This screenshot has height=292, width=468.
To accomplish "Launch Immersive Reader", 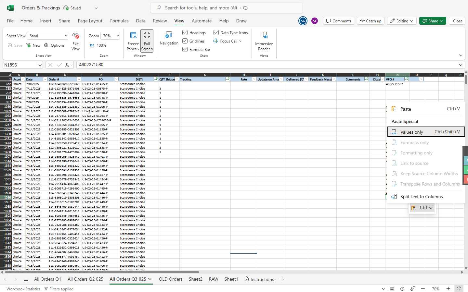I will point(264,41).
